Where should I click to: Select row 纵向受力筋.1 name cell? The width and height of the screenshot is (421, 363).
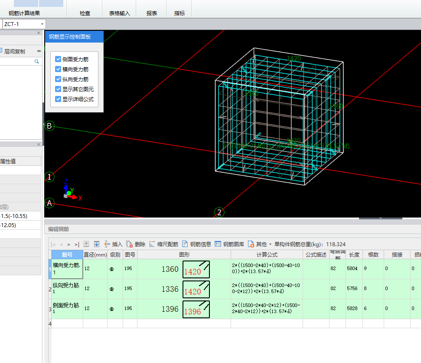pyautogui.click(x=67, y=289)
